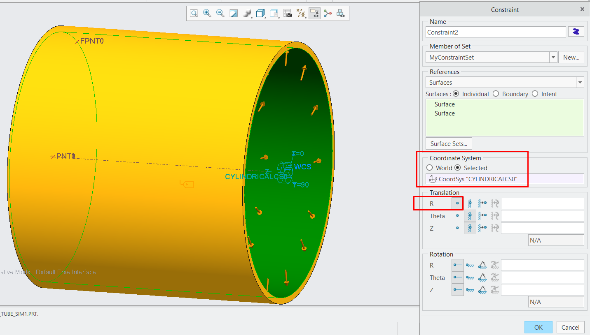Click the Constraint2 name input field
The image size is (590, 335).
[495, 32]
